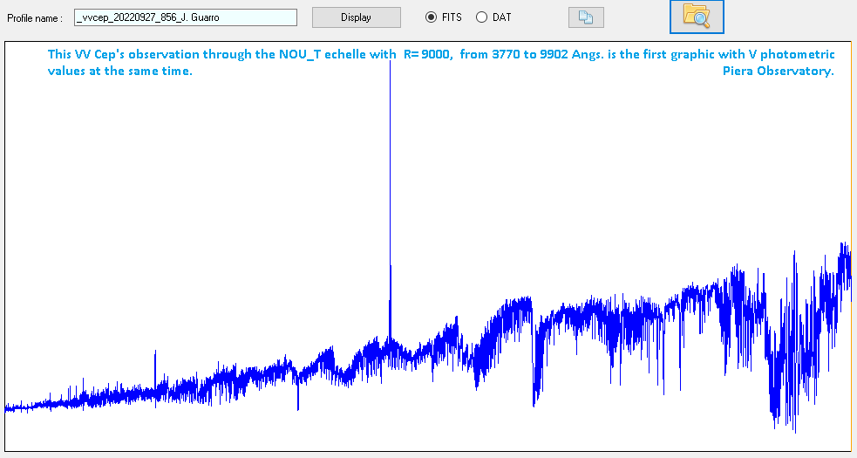
Task: Click the folder search browse icon
Action: tap(696, 17)
